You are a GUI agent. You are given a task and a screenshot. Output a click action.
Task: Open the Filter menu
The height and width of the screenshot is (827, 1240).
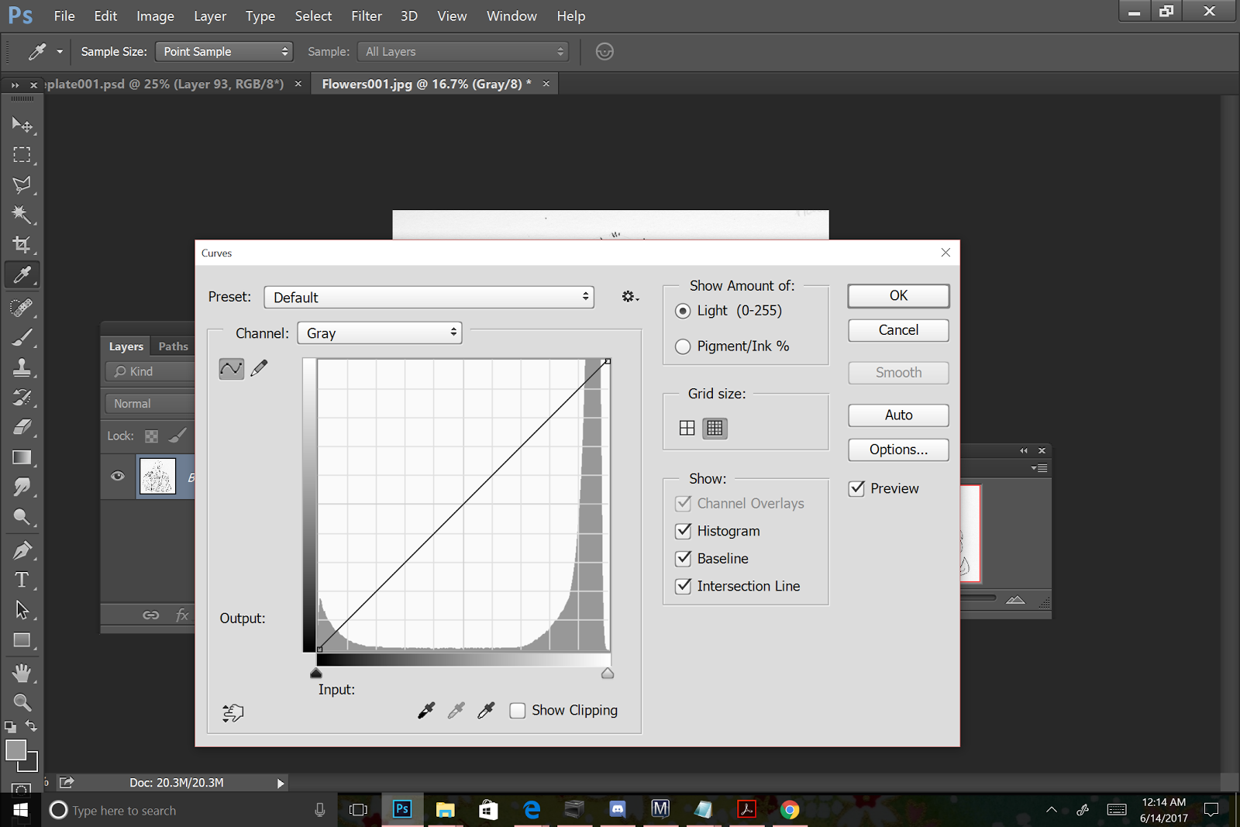(x=367, y=16)
